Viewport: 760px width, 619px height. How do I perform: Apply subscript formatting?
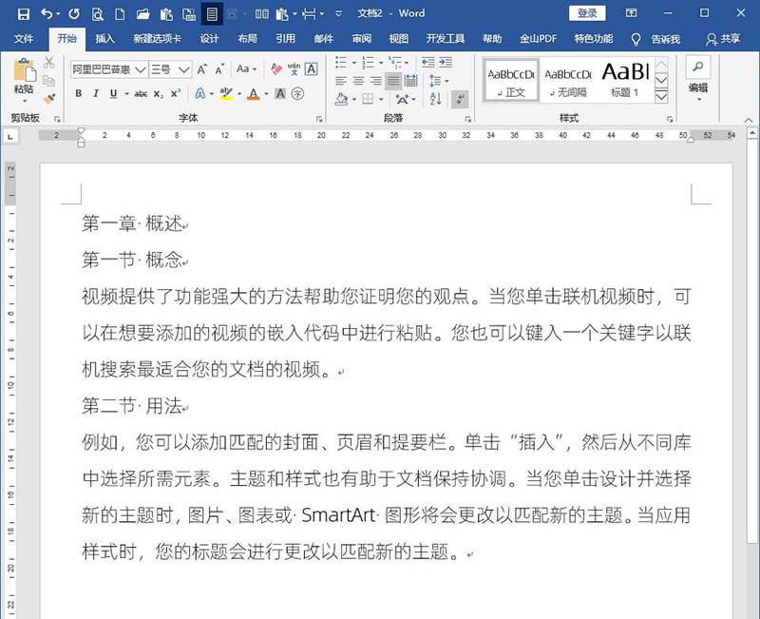click(158, 92)
